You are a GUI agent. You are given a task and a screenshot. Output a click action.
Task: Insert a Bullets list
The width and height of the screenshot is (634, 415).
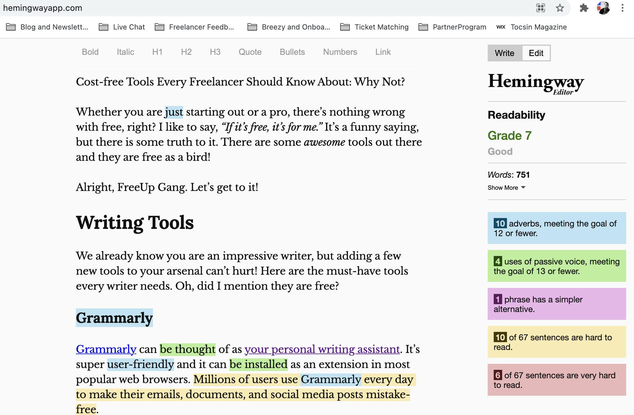[292, 52]
